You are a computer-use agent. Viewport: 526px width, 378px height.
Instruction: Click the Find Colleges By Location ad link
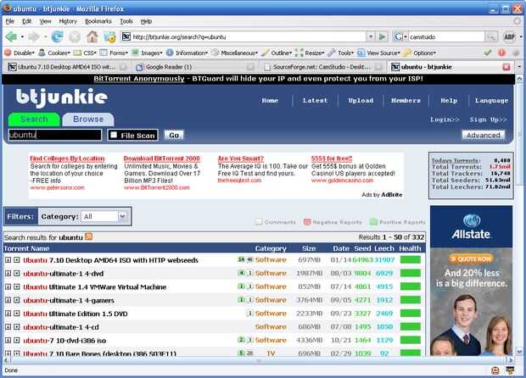tap(67, 158)
